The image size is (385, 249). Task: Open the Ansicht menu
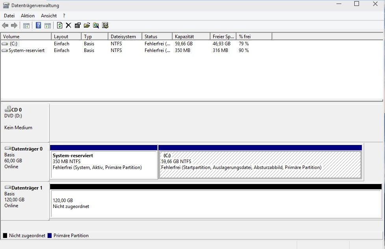pyautogui.click(x=49, y=16)
